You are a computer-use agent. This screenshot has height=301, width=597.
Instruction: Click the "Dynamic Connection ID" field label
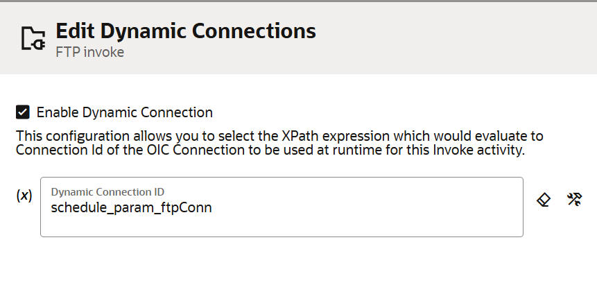pos(107,191)
